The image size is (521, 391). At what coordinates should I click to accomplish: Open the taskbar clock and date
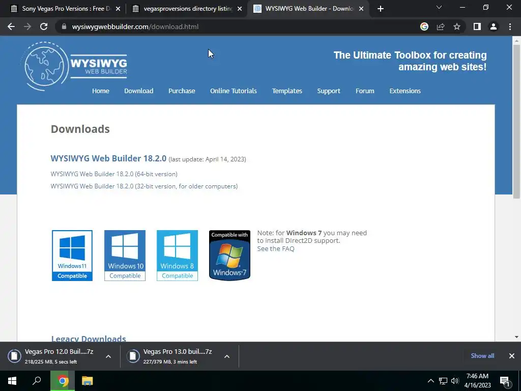click(477, 381)
